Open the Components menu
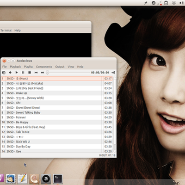Image resolution: width=185 pixels, height=185 pixels. (x=44, y=67)
